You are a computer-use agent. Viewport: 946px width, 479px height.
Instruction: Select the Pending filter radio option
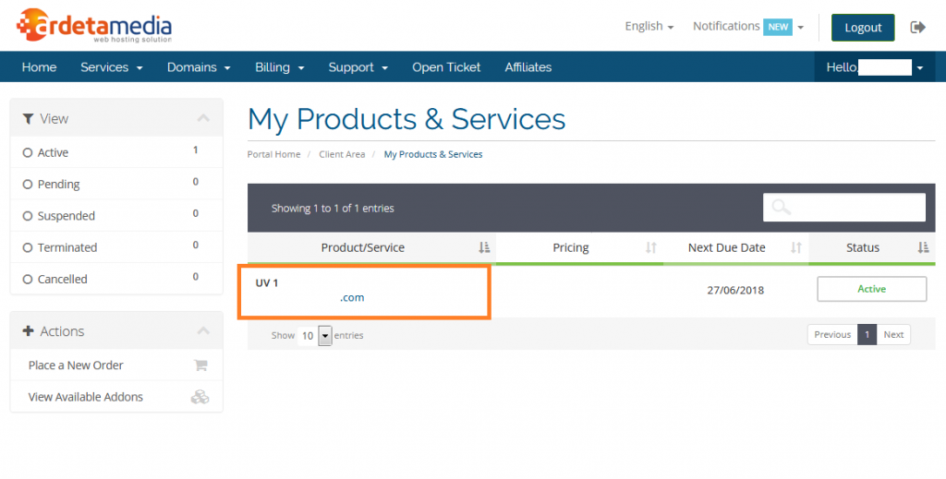pos(28,185)
